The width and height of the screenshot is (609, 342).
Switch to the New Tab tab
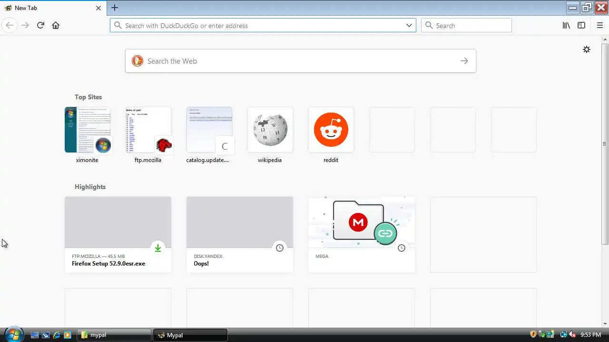click(52, 8)
